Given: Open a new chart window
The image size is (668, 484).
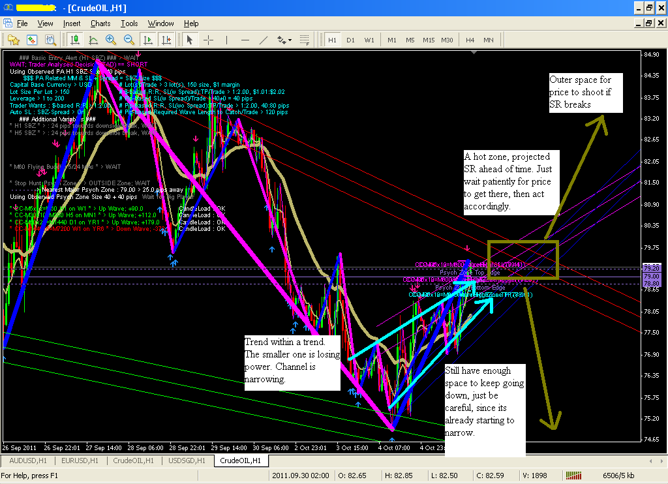Looking at the screenshot, I should point(13,40).
